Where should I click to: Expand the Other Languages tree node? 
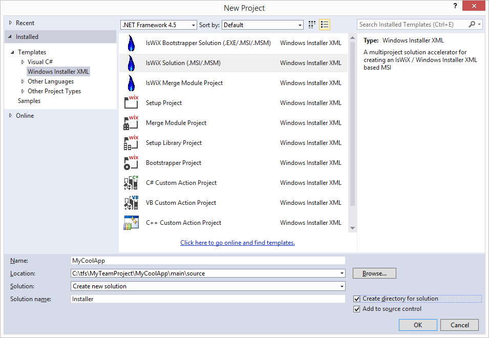23,81
